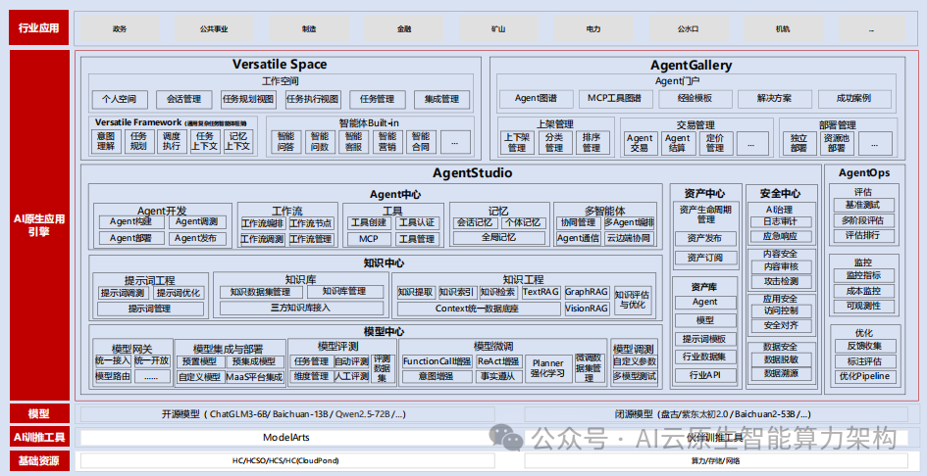Click the Context统一数据底座 box
The image size is (927, 476).
(x=479, y=309)
